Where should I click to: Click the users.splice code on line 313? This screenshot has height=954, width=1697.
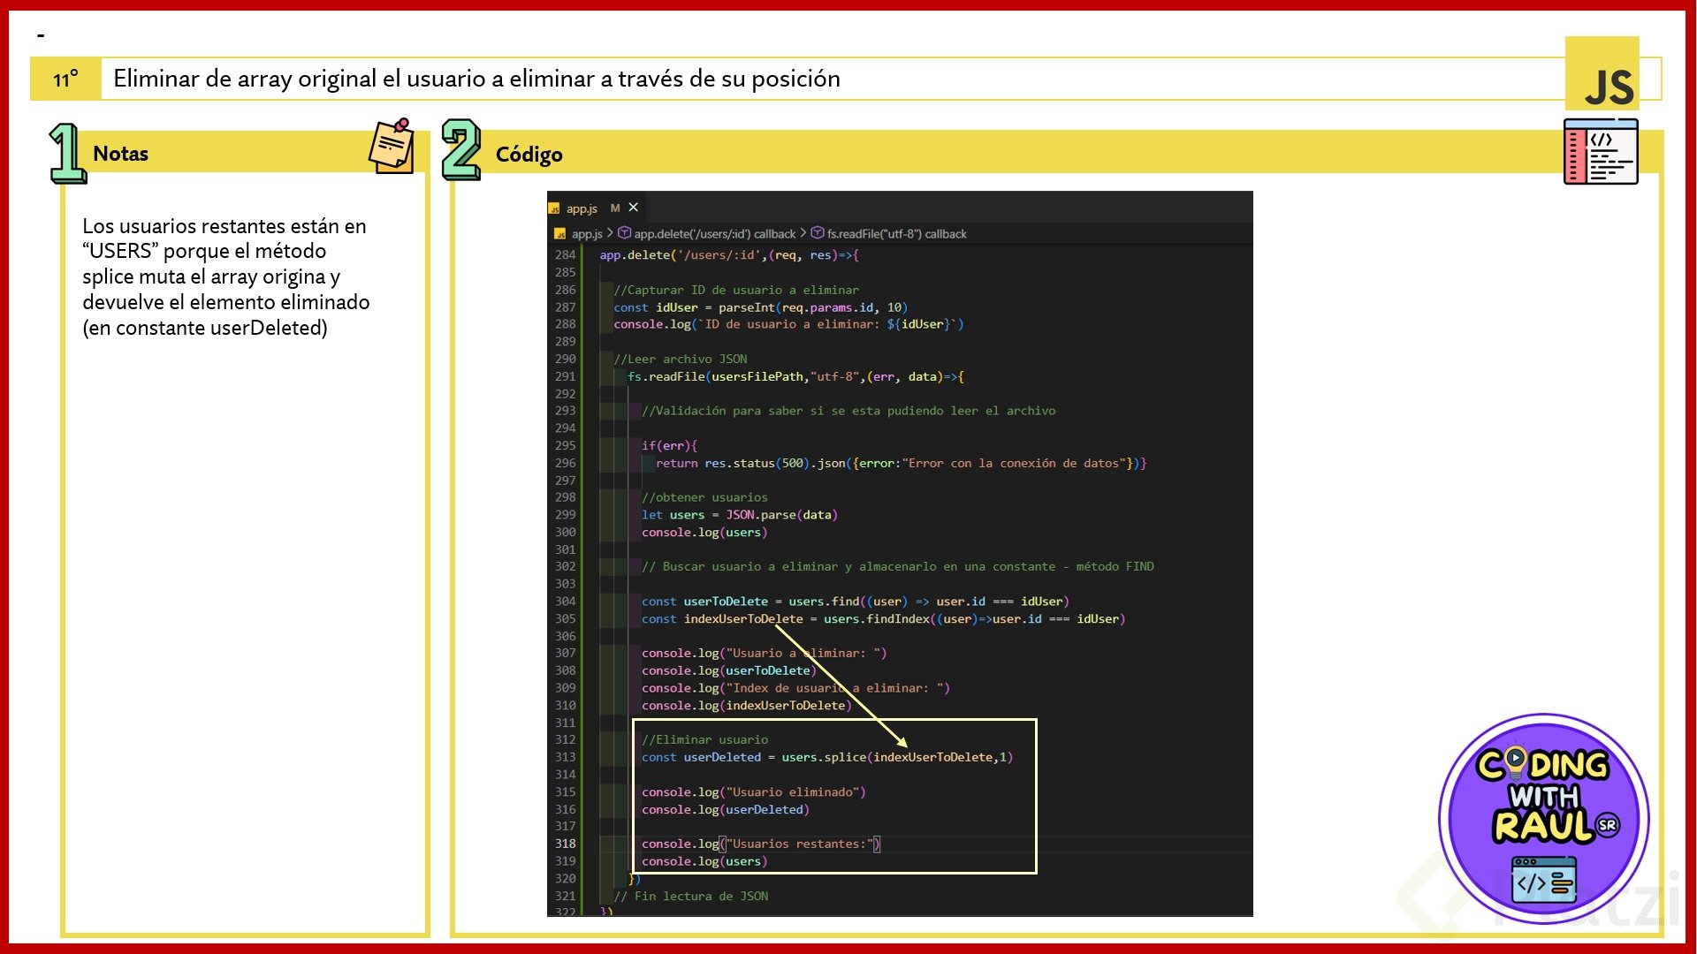pyautogui.click(x=823, y=757)
